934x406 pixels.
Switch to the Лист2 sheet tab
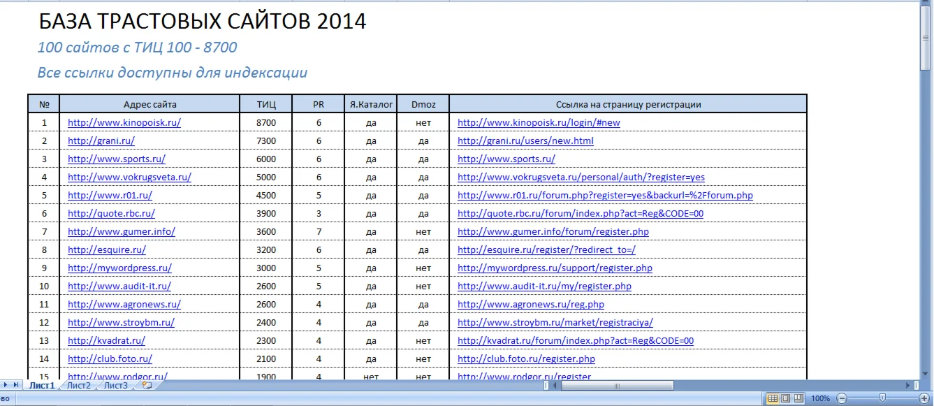point(79,385)
